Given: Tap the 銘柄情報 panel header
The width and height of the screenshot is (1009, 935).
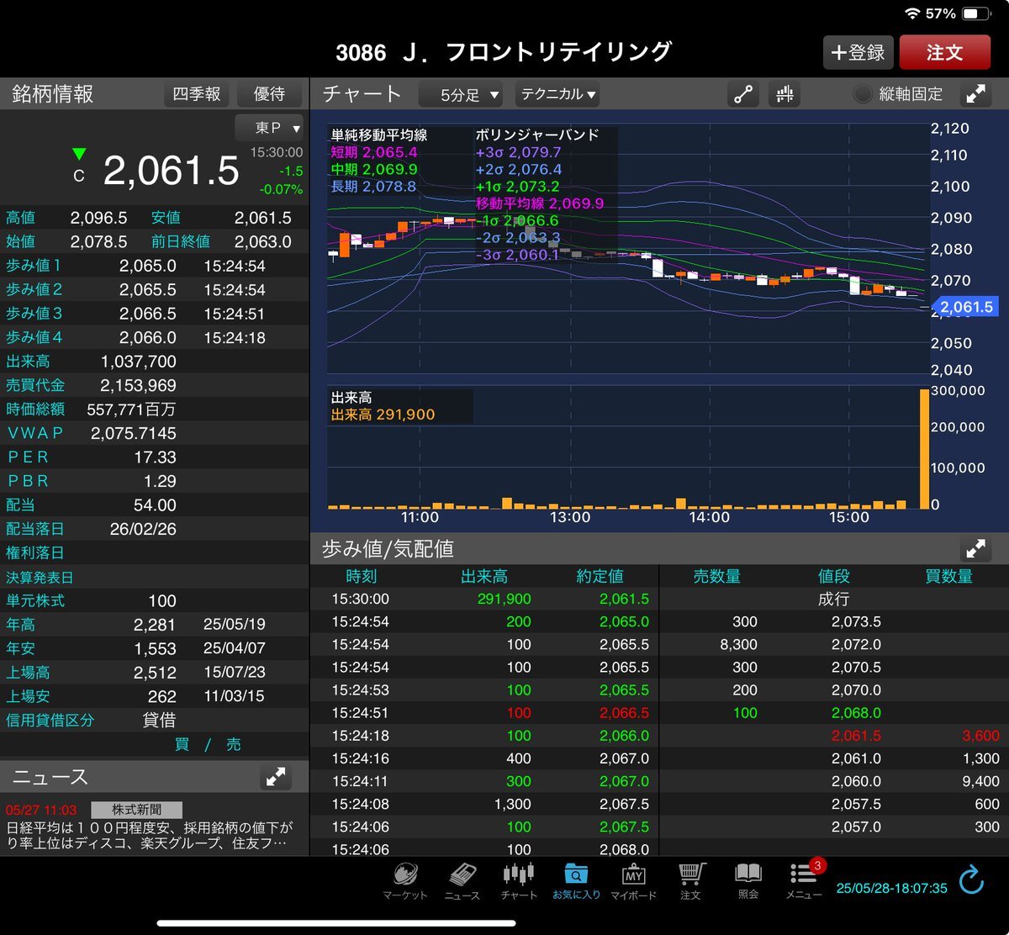Looking at the screenshot, I should pyautogui.click(x=53, y=94).
